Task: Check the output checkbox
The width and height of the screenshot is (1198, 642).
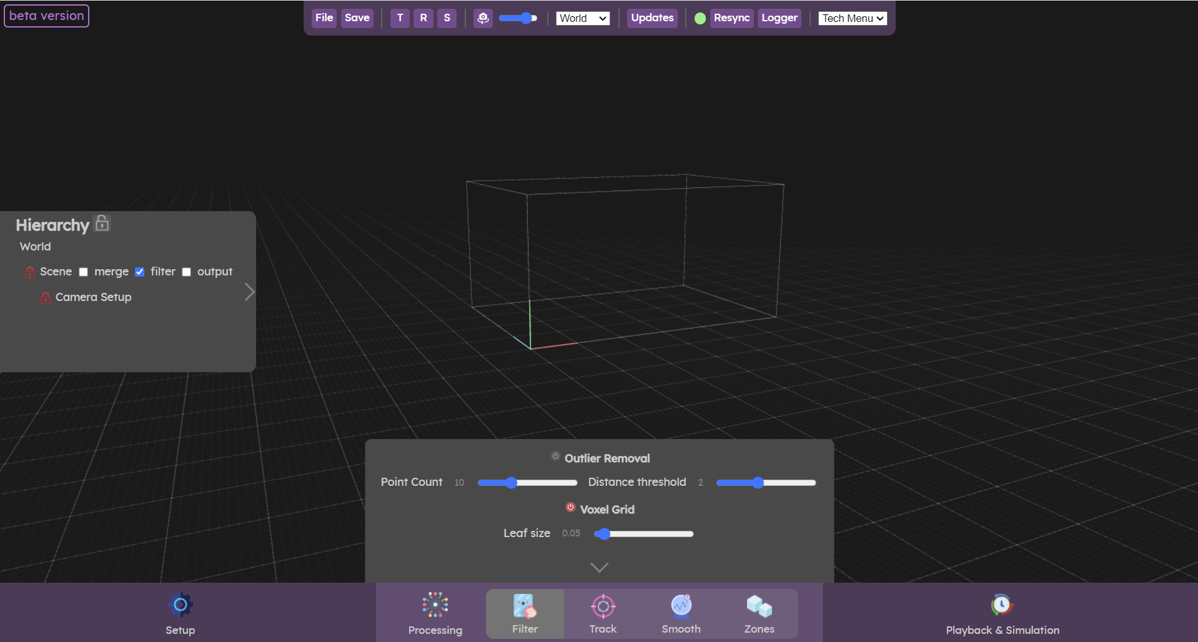Action: pos(186,272)
